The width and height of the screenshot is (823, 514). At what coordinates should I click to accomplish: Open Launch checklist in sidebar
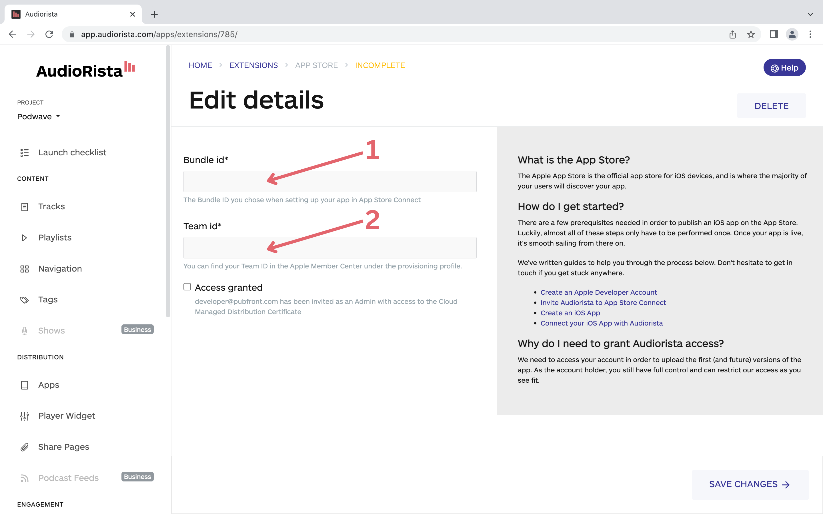point(72,153)
